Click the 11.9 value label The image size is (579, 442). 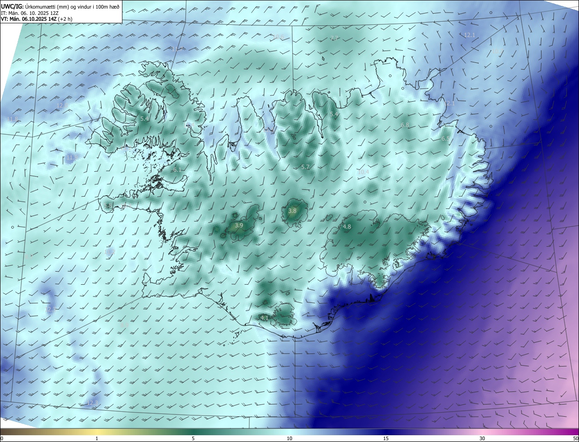71,157
